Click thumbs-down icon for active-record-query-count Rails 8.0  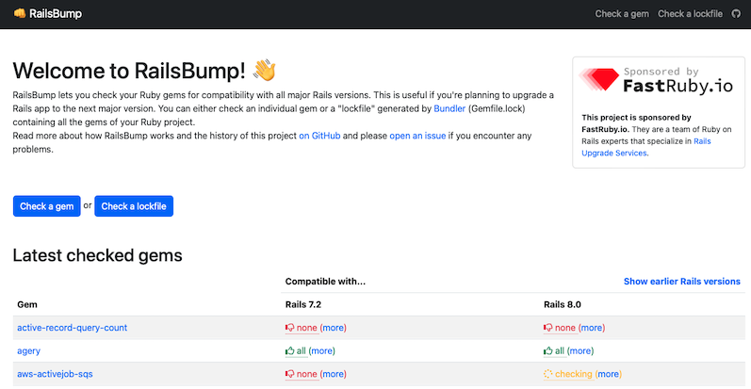click(547, 328)
